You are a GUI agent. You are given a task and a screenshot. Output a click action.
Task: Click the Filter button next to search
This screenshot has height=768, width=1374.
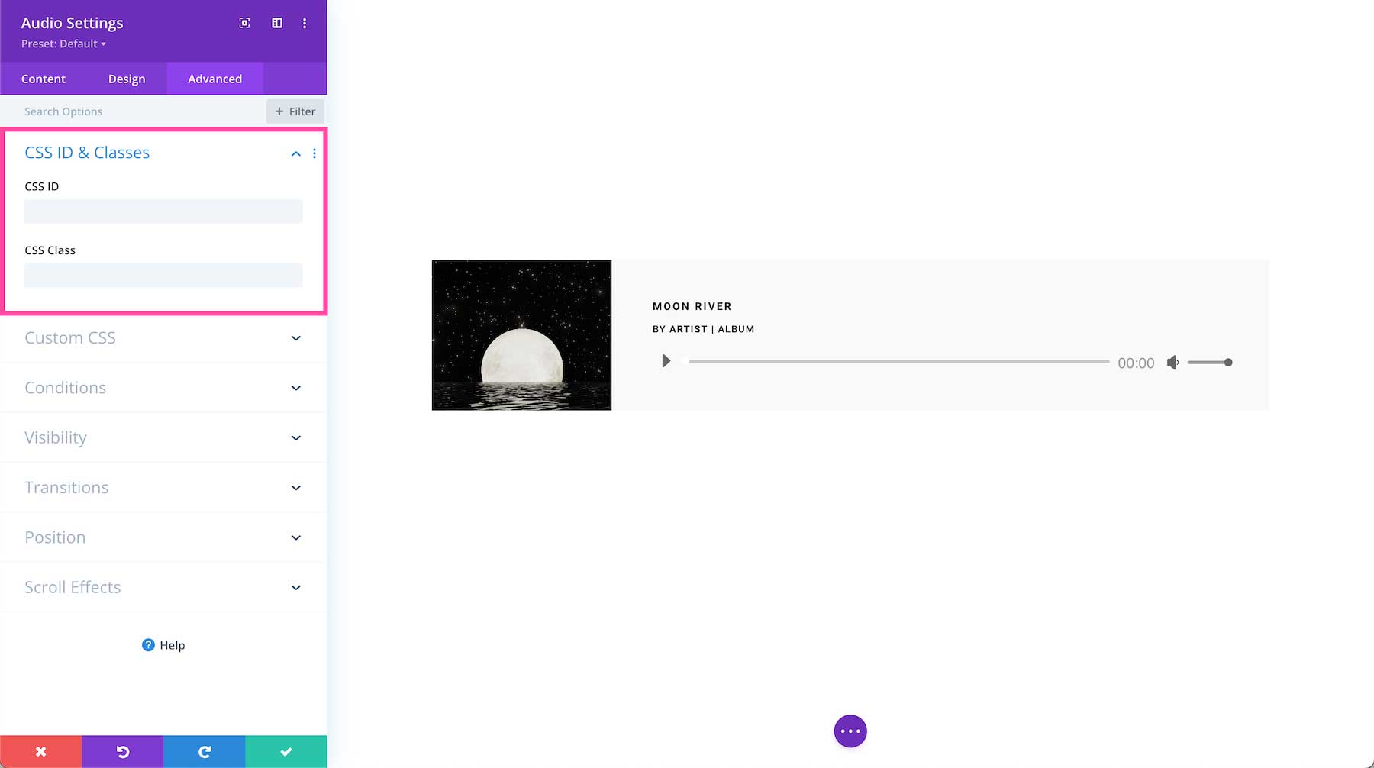tap(295, 111)
